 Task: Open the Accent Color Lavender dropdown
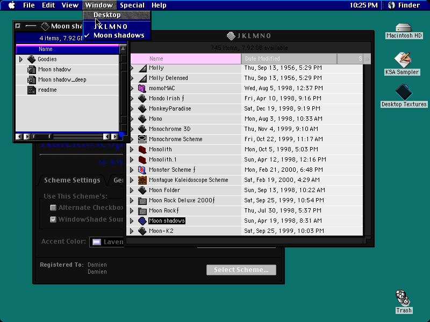(x=107, y=242)
